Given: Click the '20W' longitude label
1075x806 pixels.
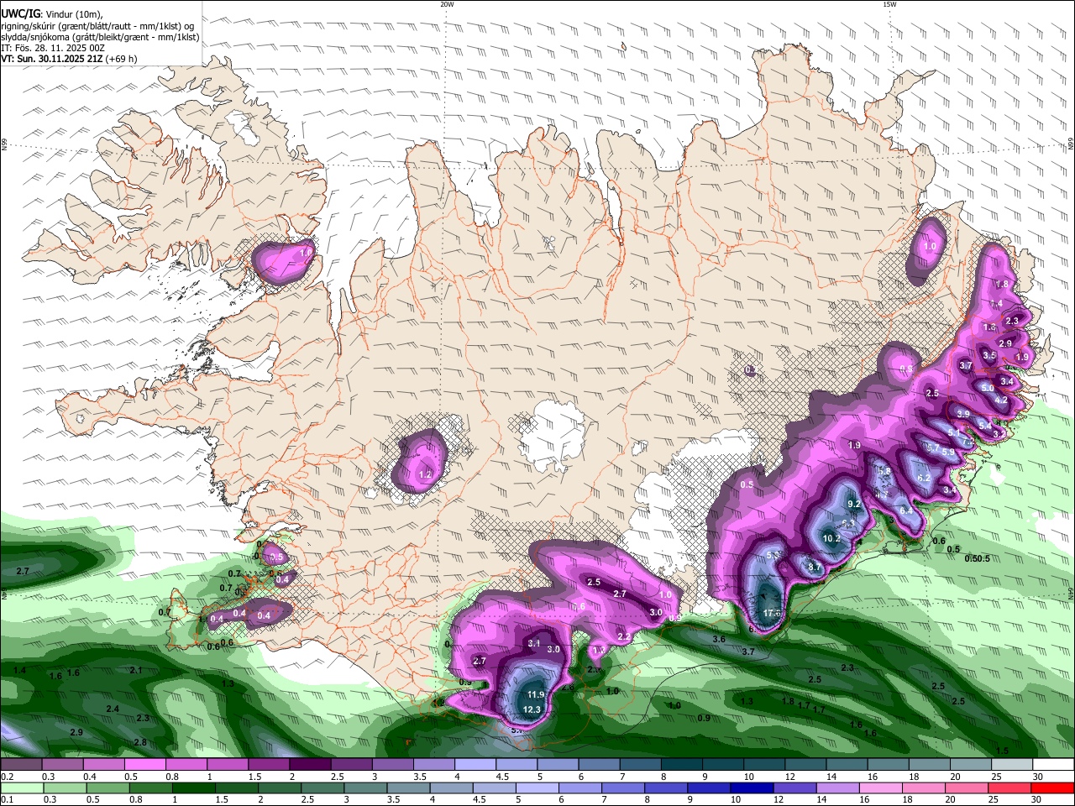Looking at the screenshot, I should 448,4.
